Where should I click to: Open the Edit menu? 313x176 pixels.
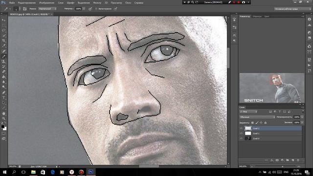point(27,3)
